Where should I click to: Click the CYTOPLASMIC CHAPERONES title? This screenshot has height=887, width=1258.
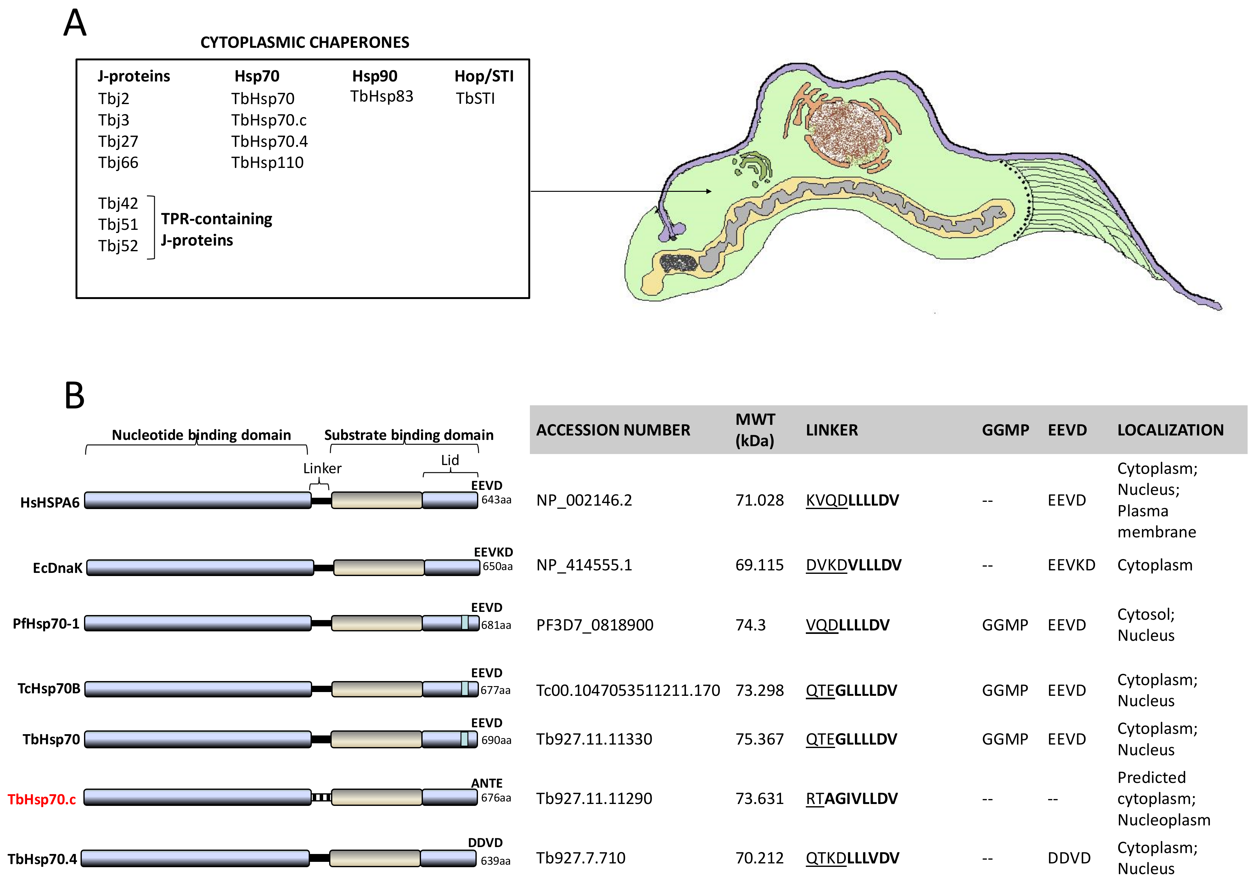click(x=305, y=43)
